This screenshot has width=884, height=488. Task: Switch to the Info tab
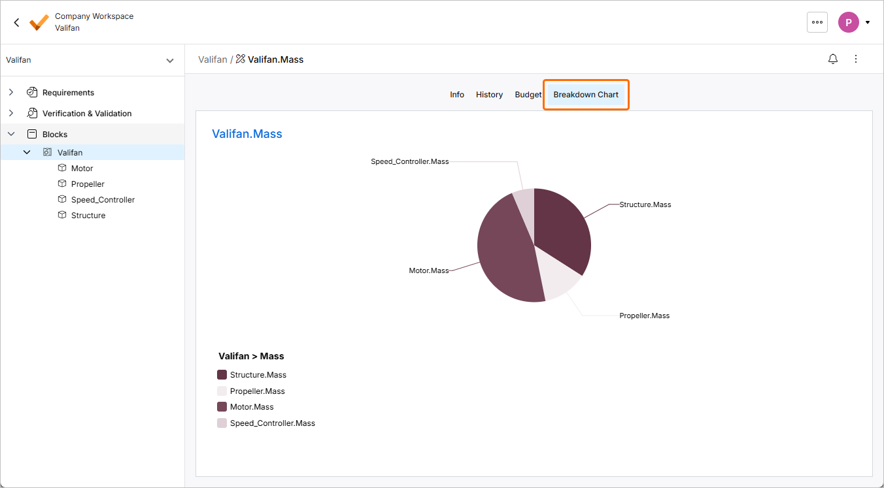(457, 95)
